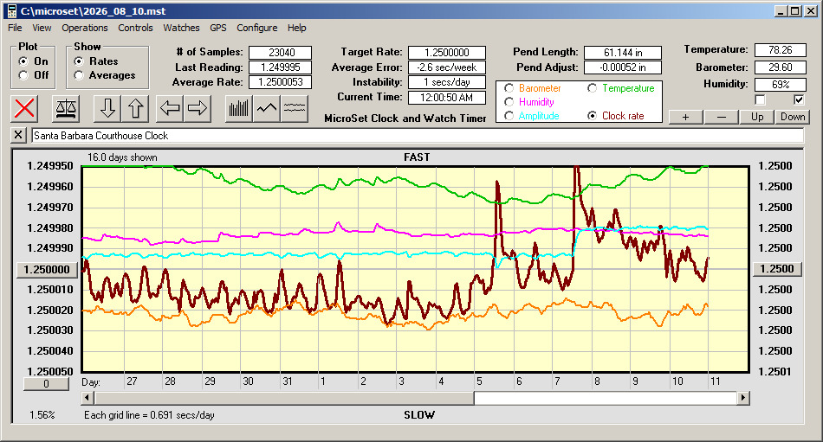Click the Average Rate field
This screenshot has width=823, height=442.
281,82
